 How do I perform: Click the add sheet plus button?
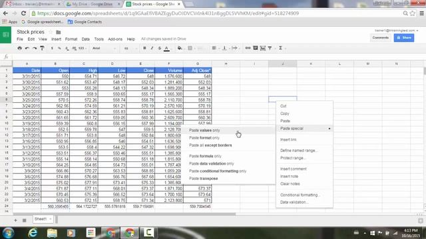pyautogui.click(x=15, y=220)
